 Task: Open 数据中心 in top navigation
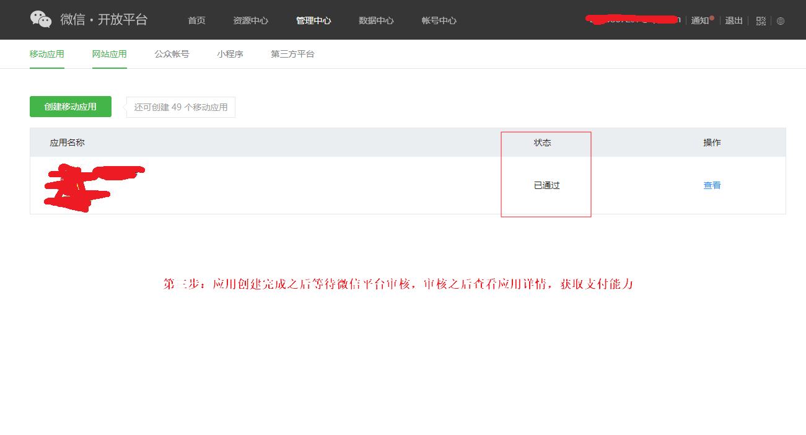point(376,20)
